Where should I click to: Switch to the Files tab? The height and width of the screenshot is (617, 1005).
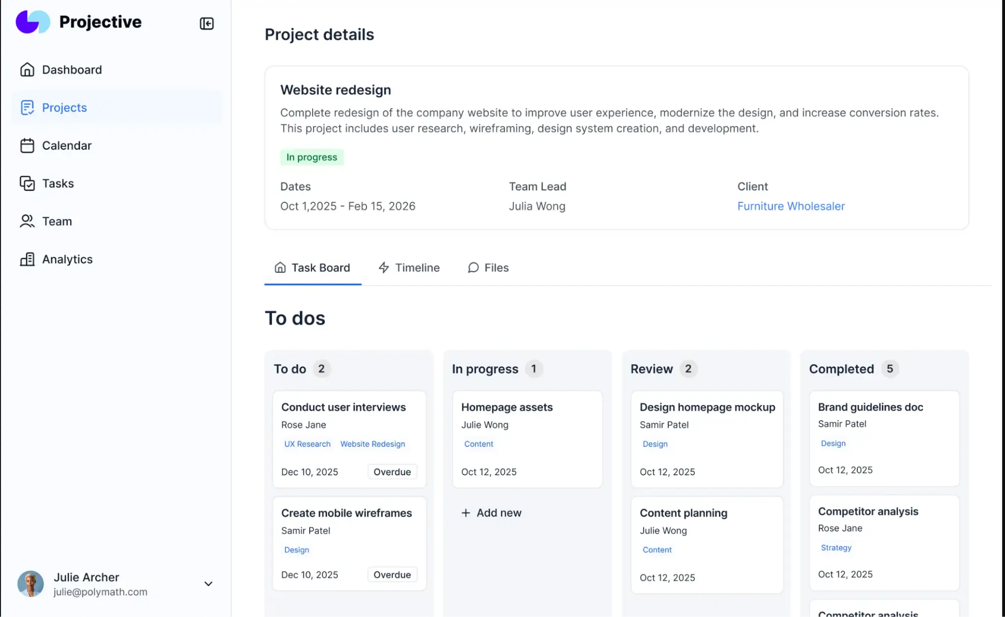pos(488,268)
